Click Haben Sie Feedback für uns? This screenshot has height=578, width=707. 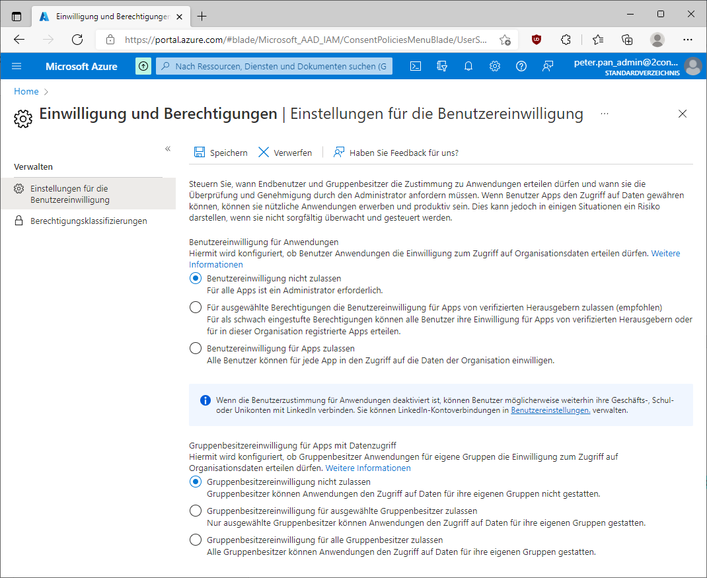(395, 153)
